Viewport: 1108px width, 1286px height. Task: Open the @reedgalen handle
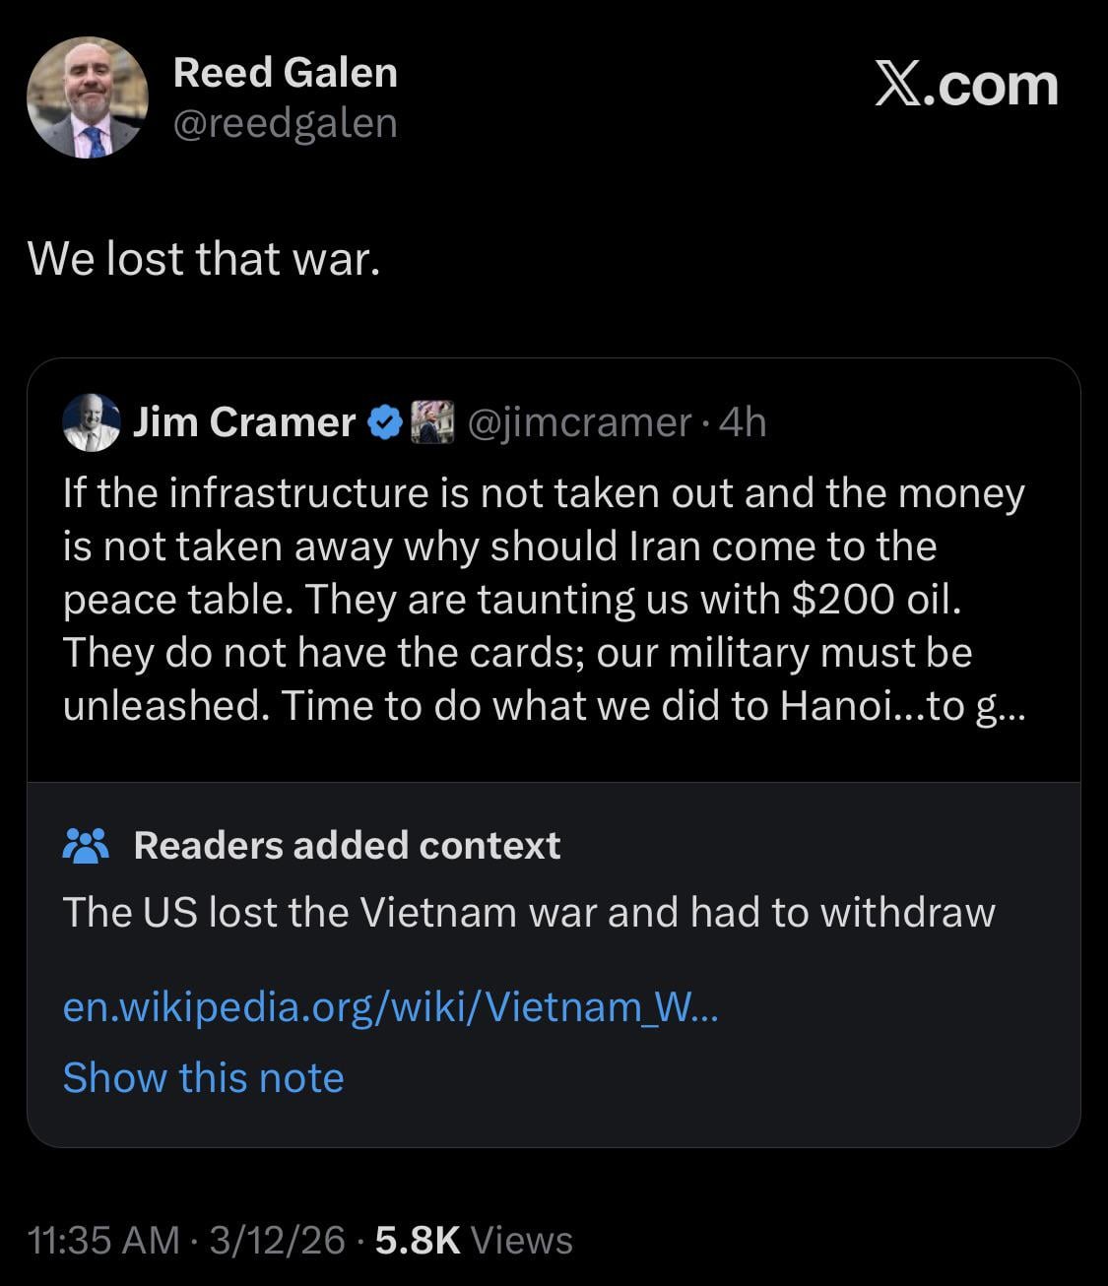click(x=286, y=124)
